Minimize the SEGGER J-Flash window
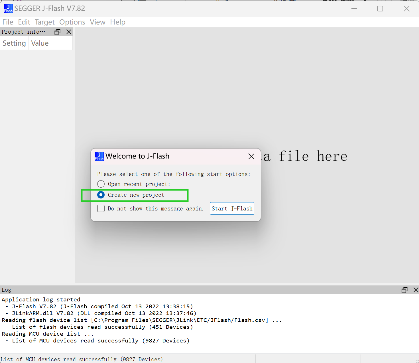 point(354,9)
